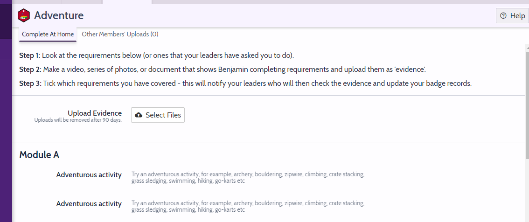Click the second activity description text

[247, 207]
